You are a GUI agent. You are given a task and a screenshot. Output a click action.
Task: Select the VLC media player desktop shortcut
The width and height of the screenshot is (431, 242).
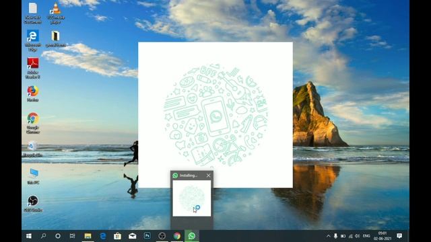click(x=56, y=13)
